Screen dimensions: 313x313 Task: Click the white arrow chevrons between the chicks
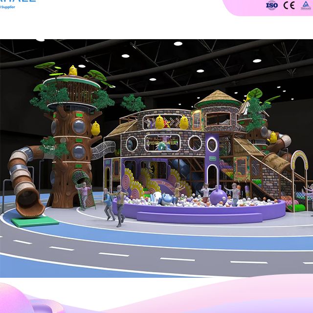point(171,122)
